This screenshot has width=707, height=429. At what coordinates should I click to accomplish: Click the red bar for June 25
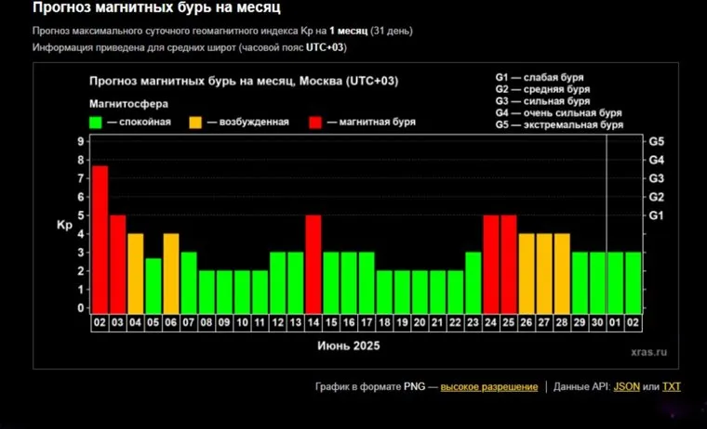(509, 264)
